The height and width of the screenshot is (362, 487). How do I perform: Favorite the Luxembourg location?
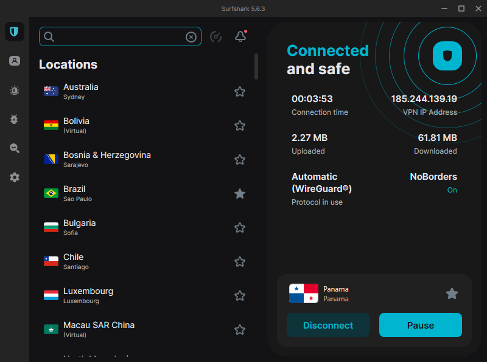click(240, 296)
